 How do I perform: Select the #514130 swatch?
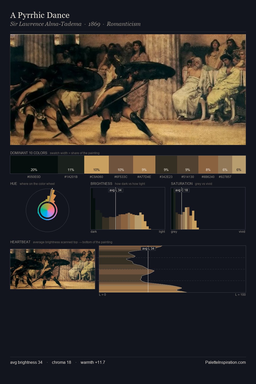tap(188, 165)
